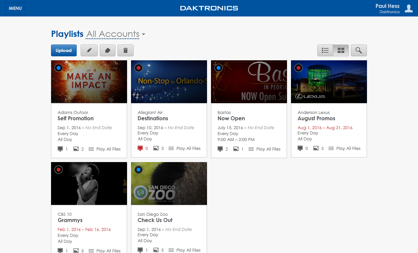The width and height of the screenshot is (418, 253).
Task: Open the Make An Impact thumbnail
Action: pyautogui.click(x=89, y=82)
